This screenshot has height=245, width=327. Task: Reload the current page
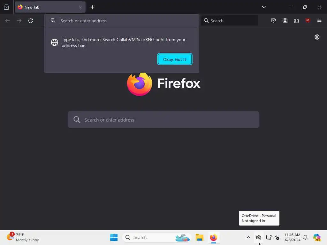31,21
